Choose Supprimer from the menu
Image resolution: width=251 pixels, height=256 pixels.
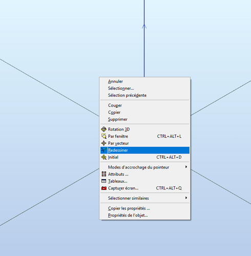tap(145, 119)
